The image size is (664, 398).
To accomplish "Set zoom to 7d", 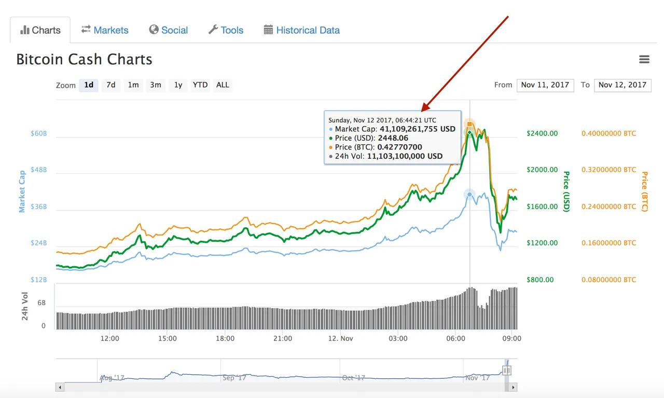I will tap(110, 85).
